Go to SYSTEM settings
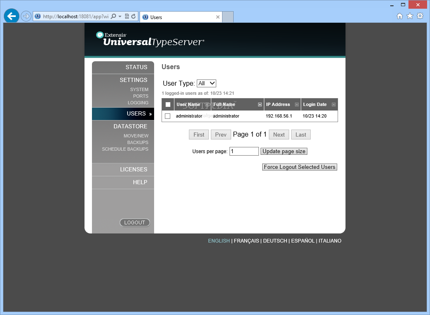The height and width of the screenshot is (315, 430). (139, 89)
